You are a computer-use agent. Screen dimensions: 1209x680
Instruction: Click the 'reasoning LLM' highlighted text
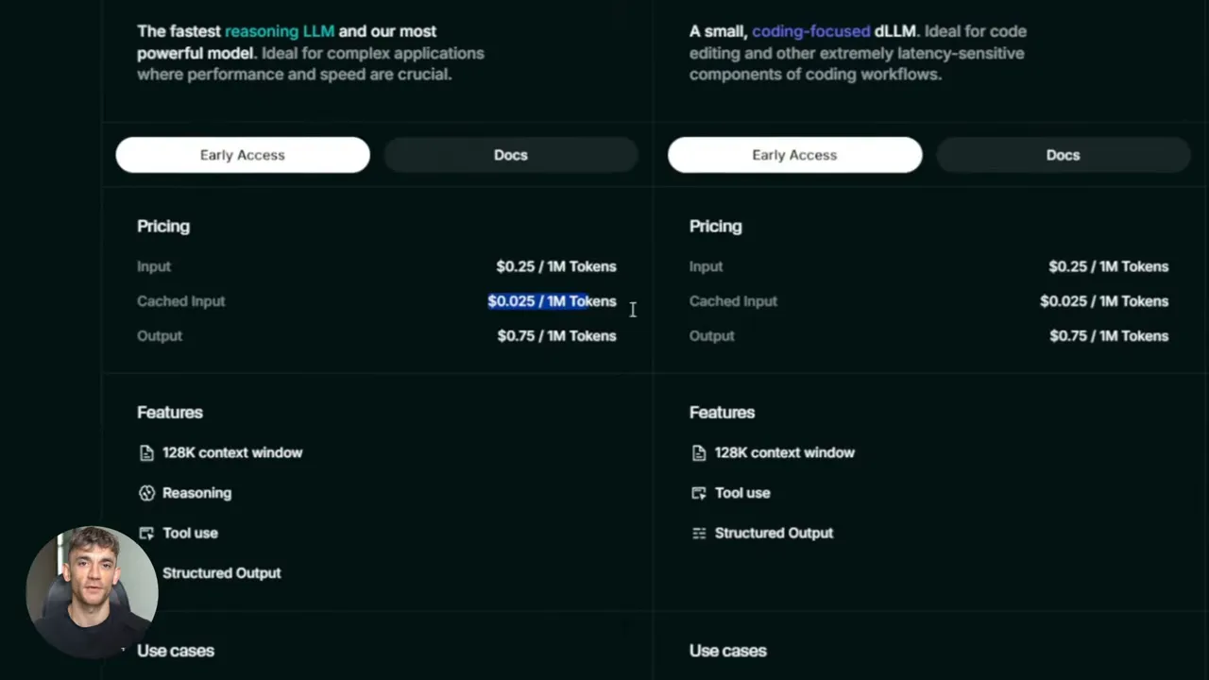coord(280,31)
